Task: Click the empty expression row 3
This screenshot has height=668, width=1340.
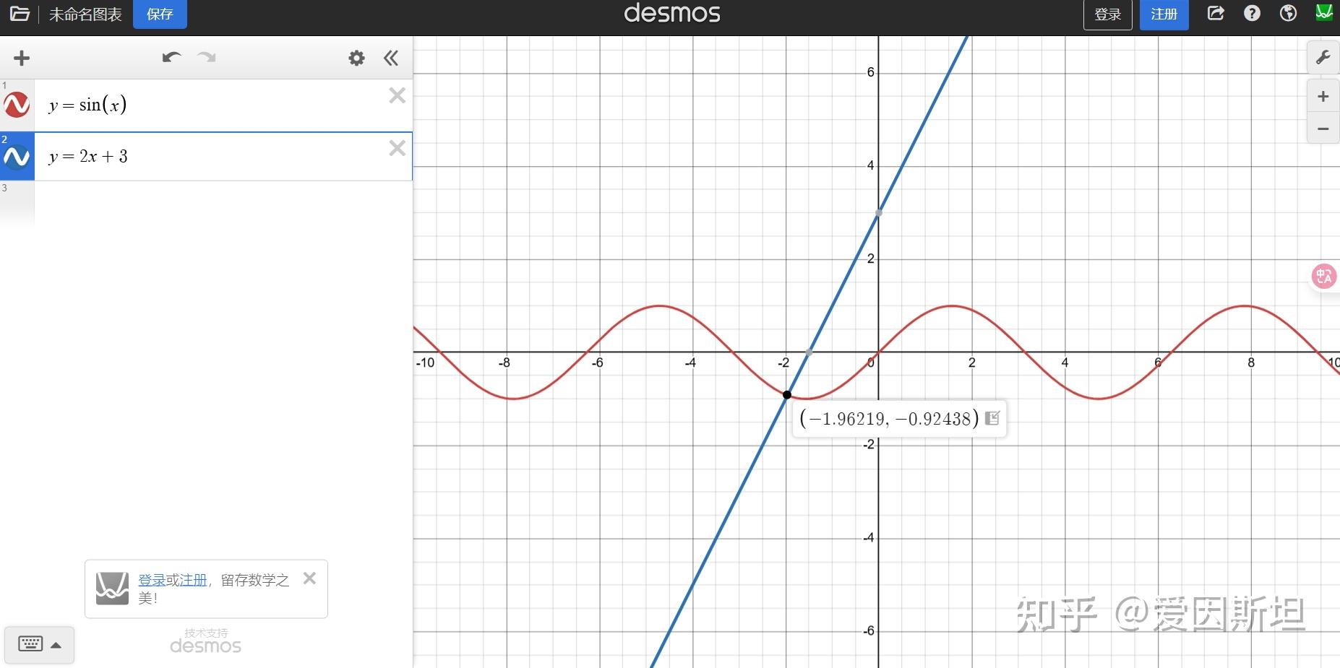Action: click(223, 203)
